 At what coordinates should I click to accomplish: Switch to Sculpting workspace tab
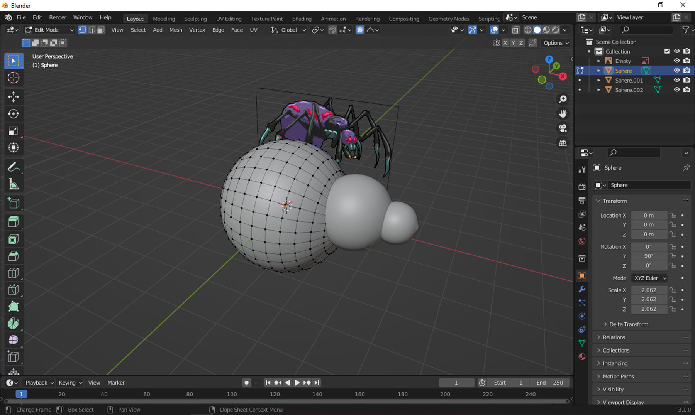[x=195, y=19]
